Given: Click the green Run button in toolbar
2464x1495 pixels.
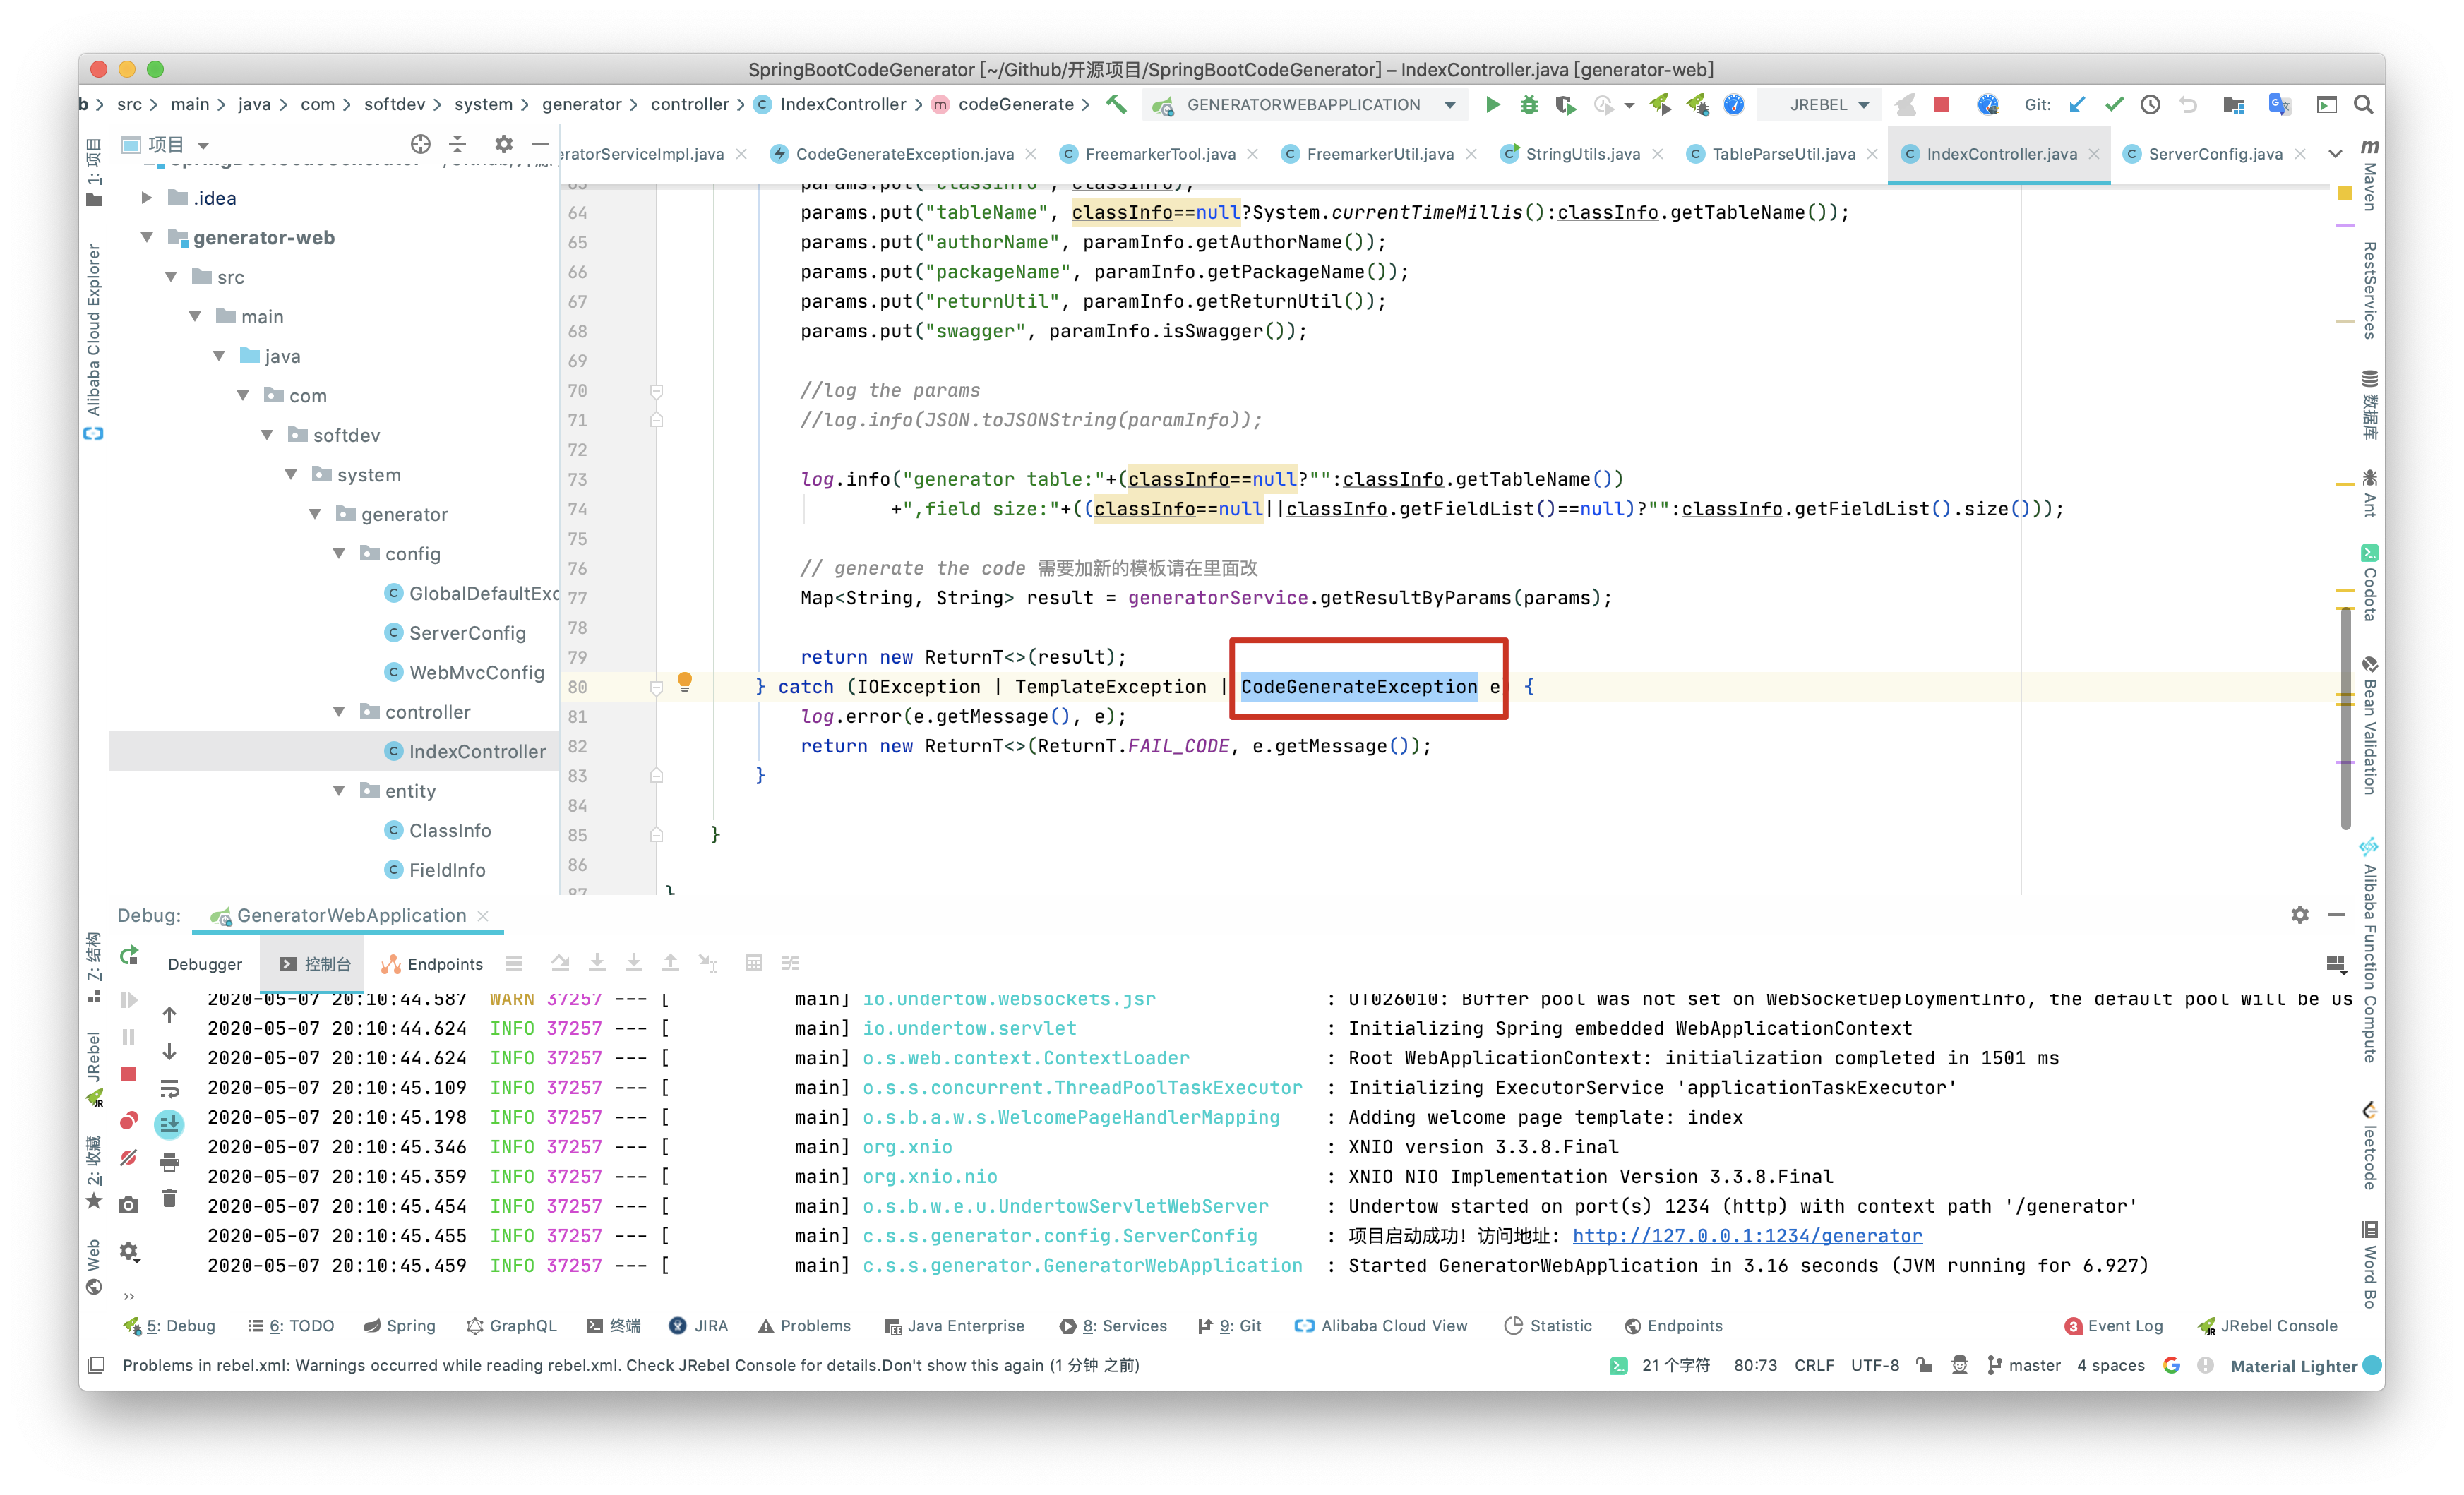Looking at the screenshot, I should coord(1492,105).
